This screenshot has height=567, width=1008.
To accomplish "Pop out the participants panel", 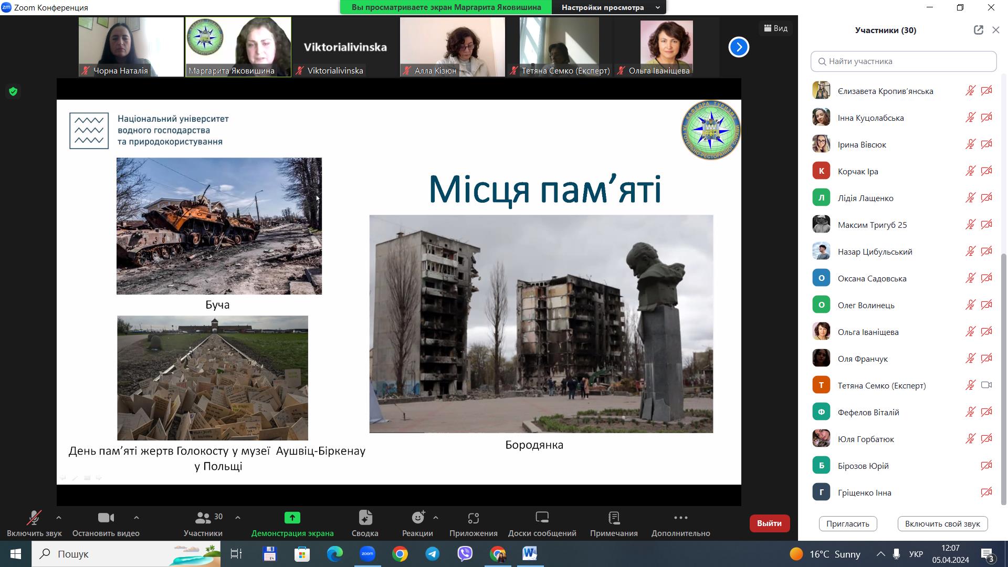I will 978,30.
